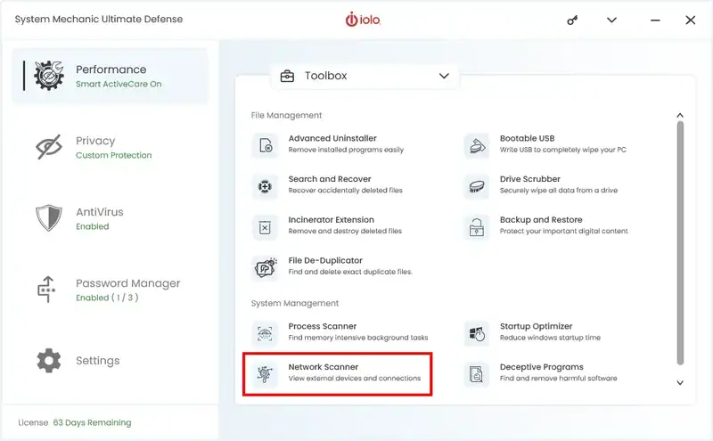This screenshot has width=713, height=441.
Task: Click the Drive Scrubber icon
Action: 477,186
